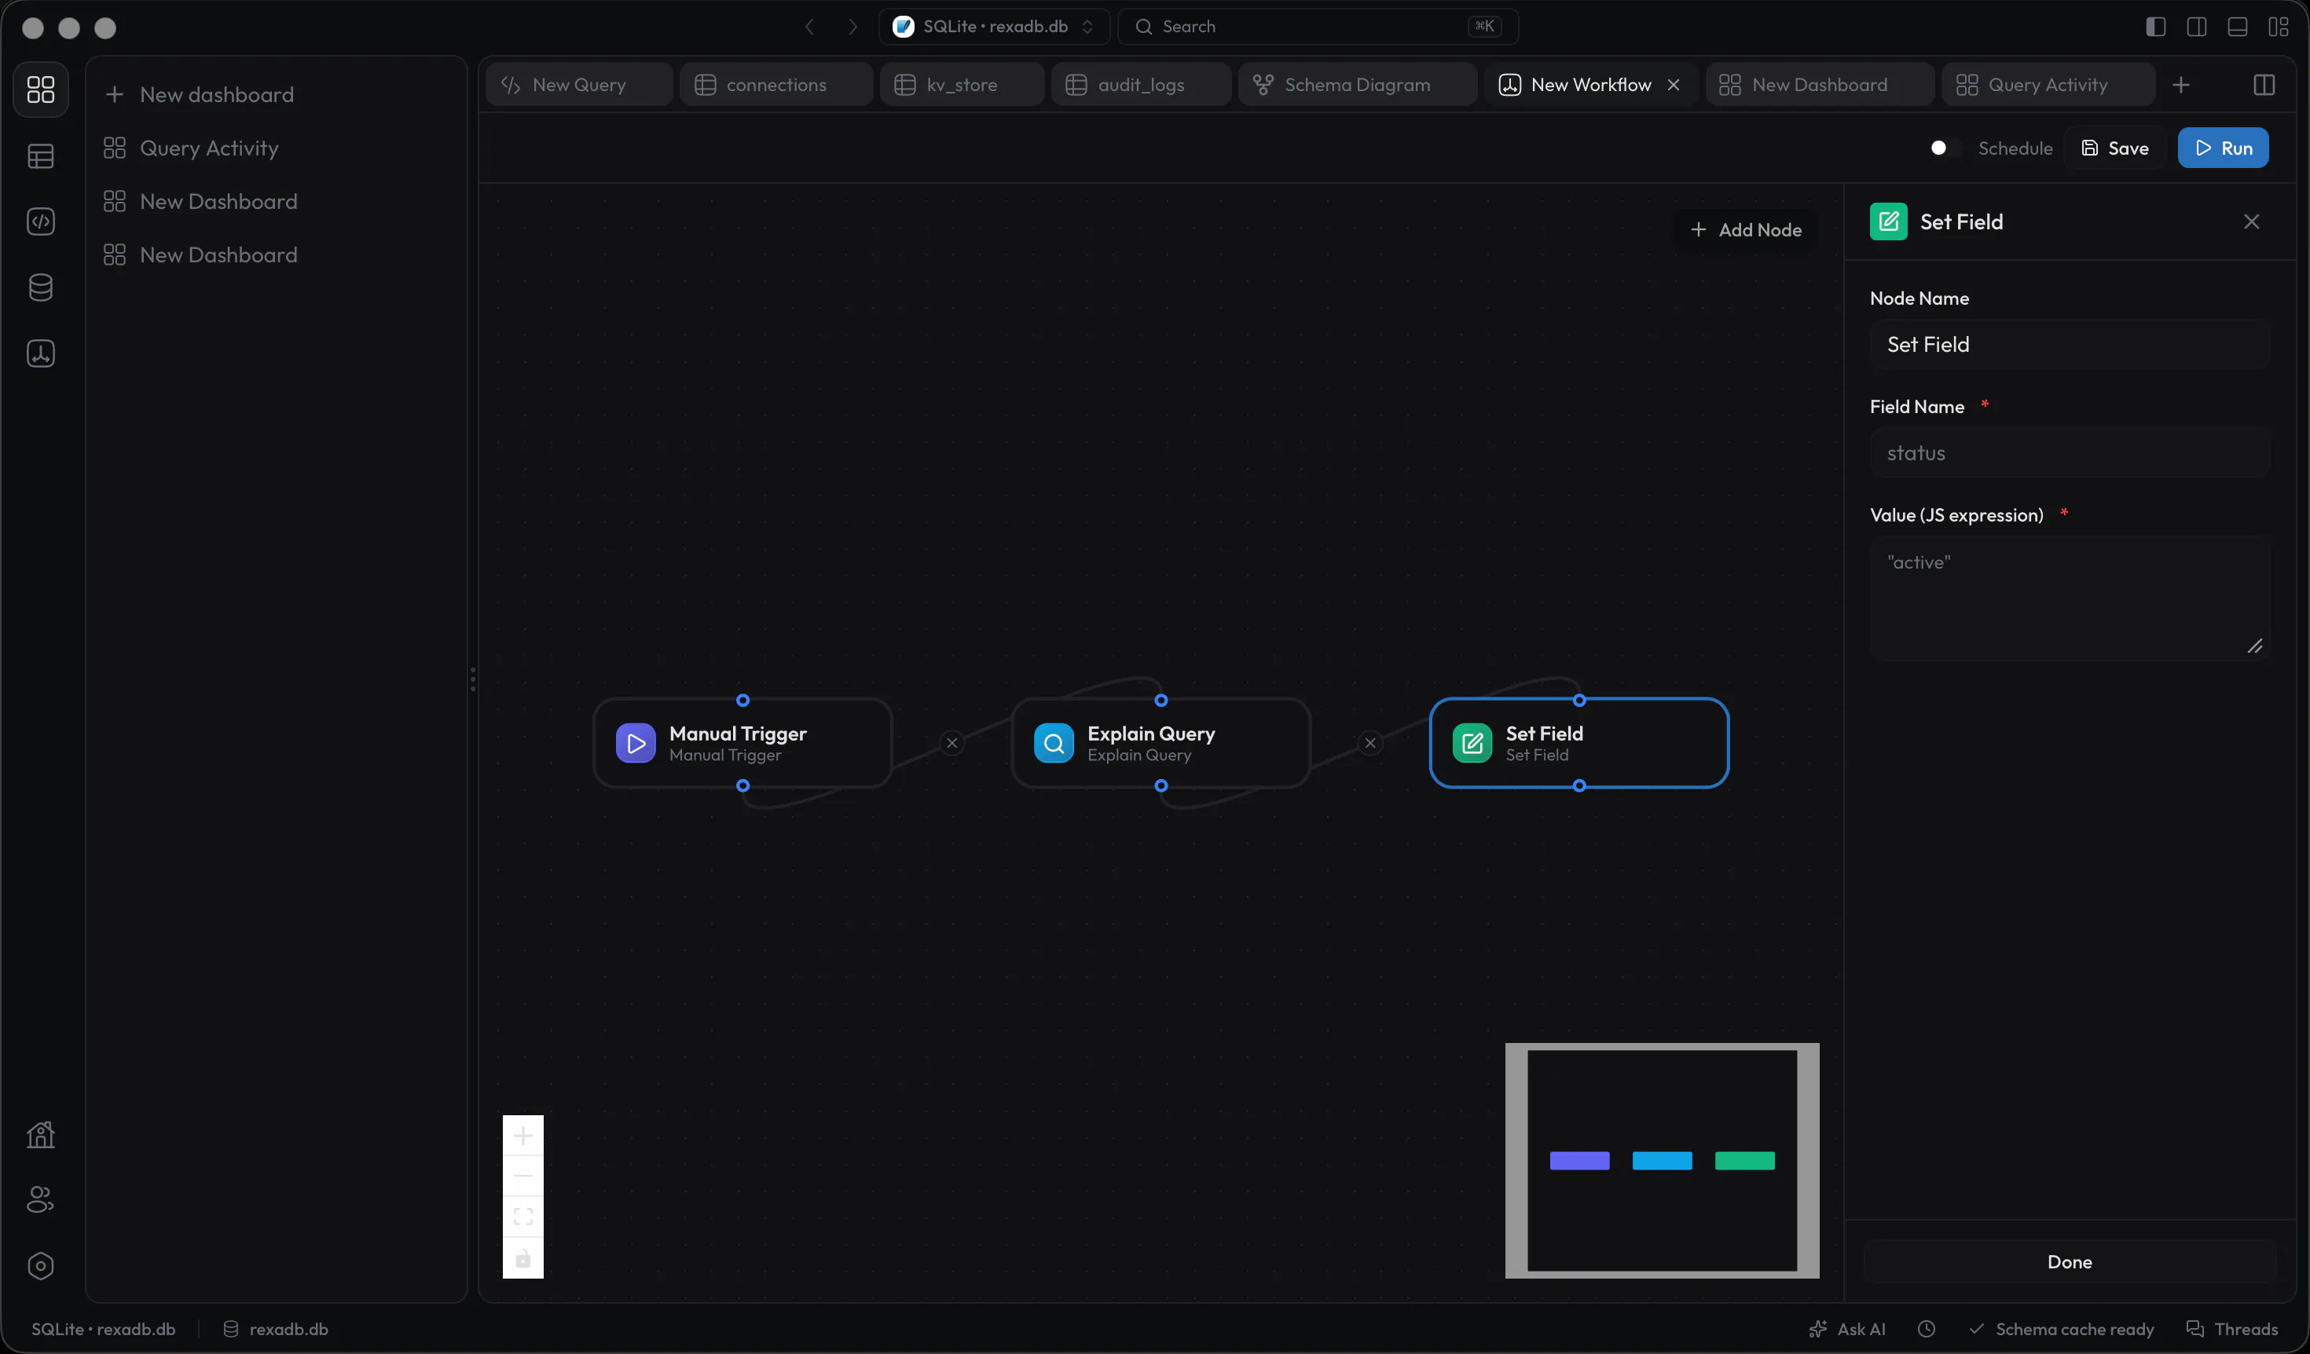The width and height of the screenshot is (2310, 1354).
Task: Click SQLite · rexadb.db in status bar
Action: point(103,1330)
